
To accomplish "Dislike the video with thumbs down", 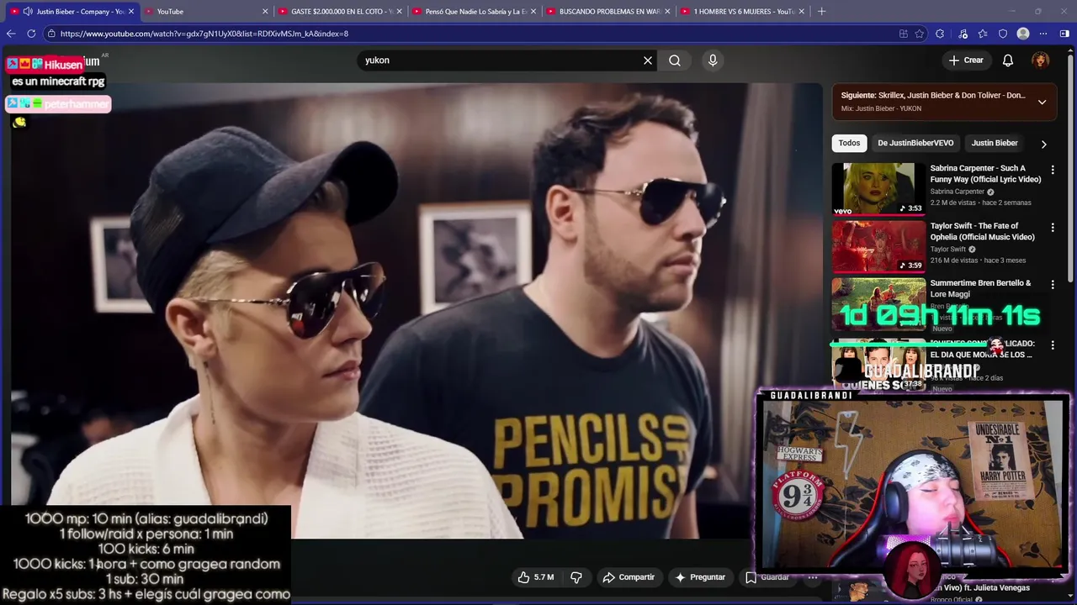I will click(x=576, y=577).
